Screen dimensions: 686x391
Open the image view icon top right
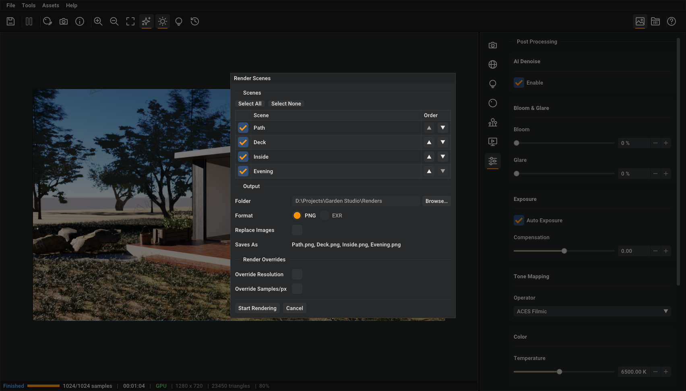point(640,21)
